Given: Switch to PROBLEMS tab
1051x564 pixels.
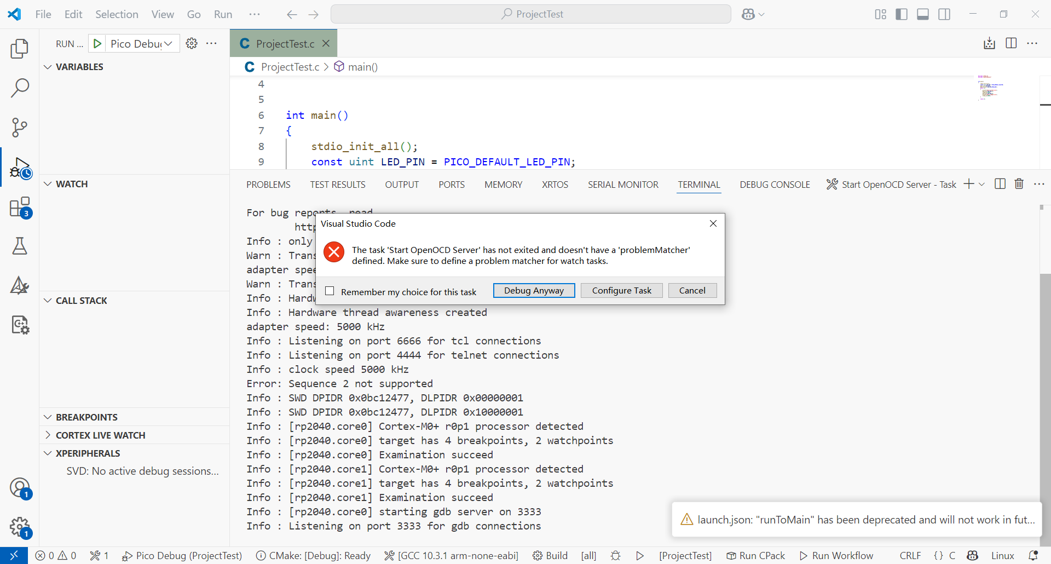Looking at the screenshot, I should 268,185.
